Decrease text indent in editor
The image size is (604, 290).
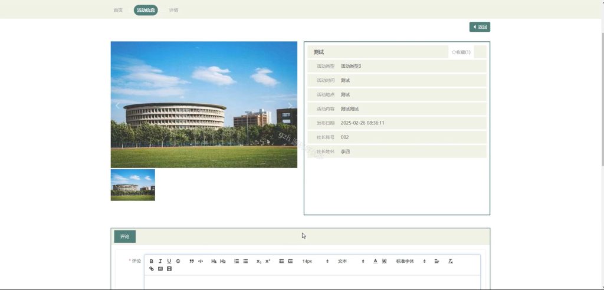(281, 261)
